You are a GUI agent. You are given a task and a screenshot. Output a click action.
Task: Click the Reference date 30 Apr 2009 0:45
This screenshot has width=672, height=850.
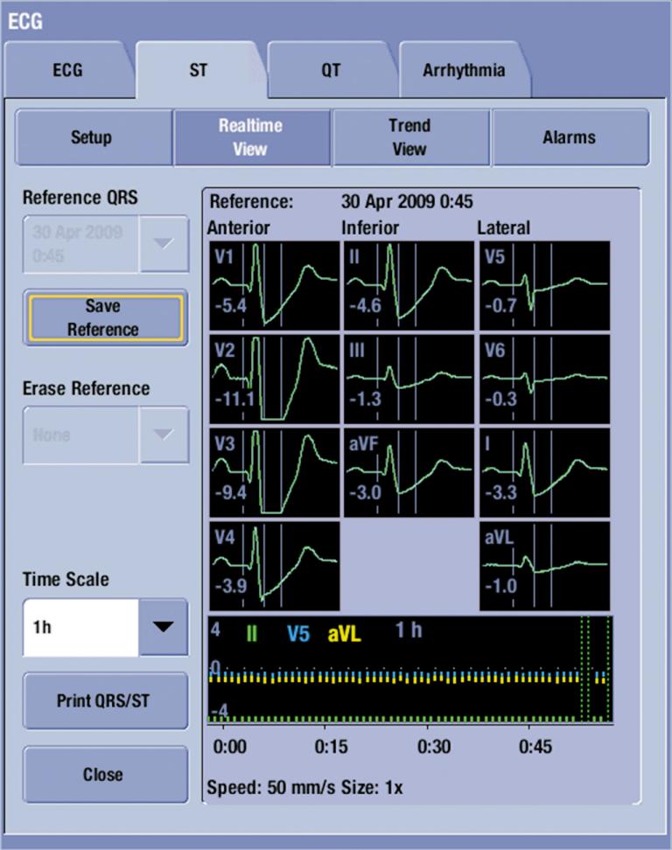407,202
